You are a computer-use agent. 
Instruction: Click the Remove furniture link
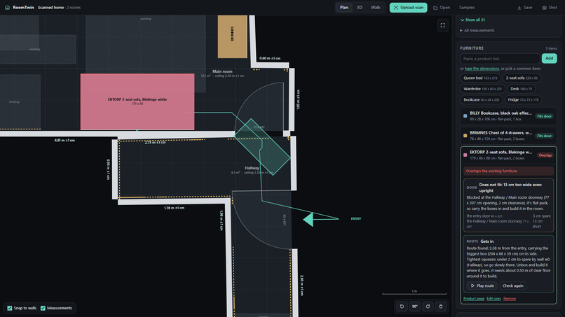(x=510, y=299)
